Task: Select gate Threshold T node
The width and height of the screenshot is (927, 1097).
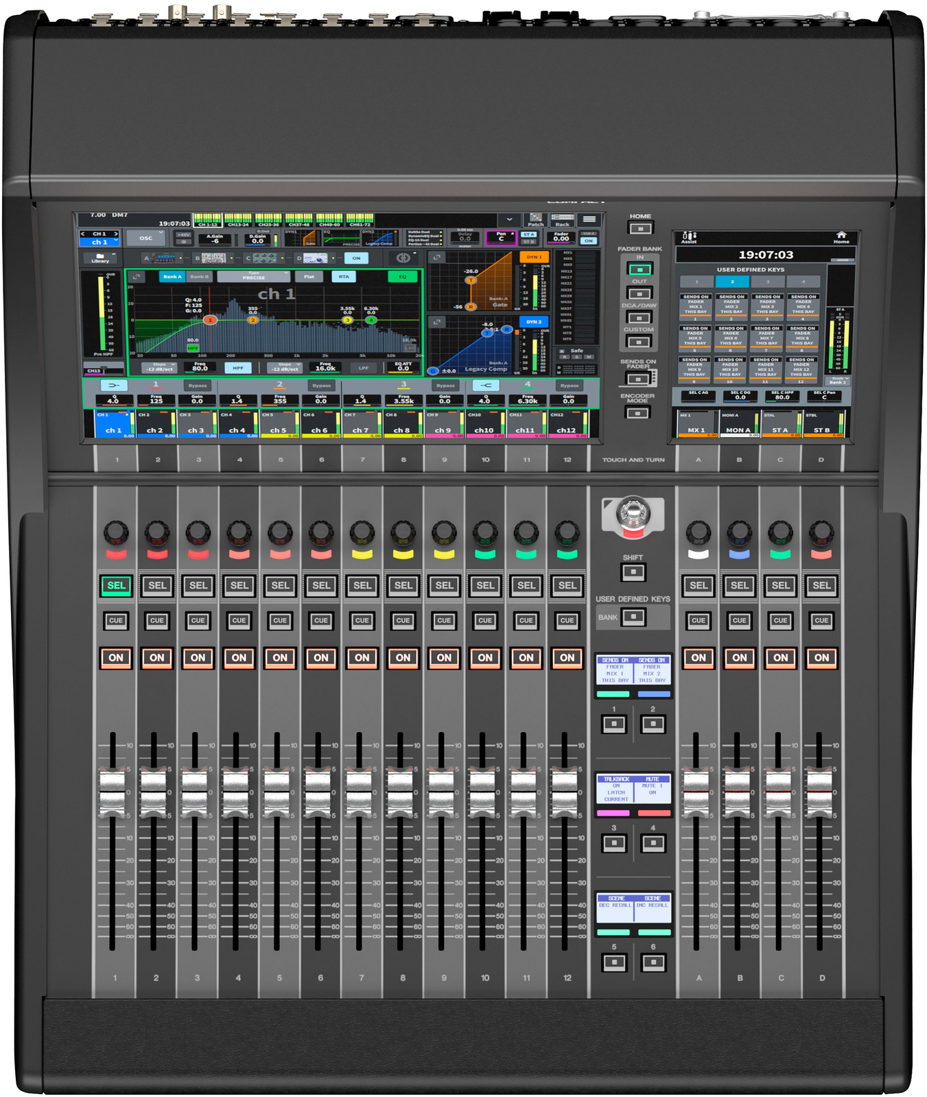Action: [x=471, y=280]
